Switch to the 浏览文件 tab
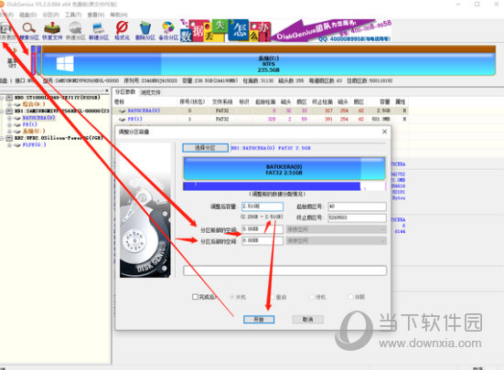 (150, 92)
